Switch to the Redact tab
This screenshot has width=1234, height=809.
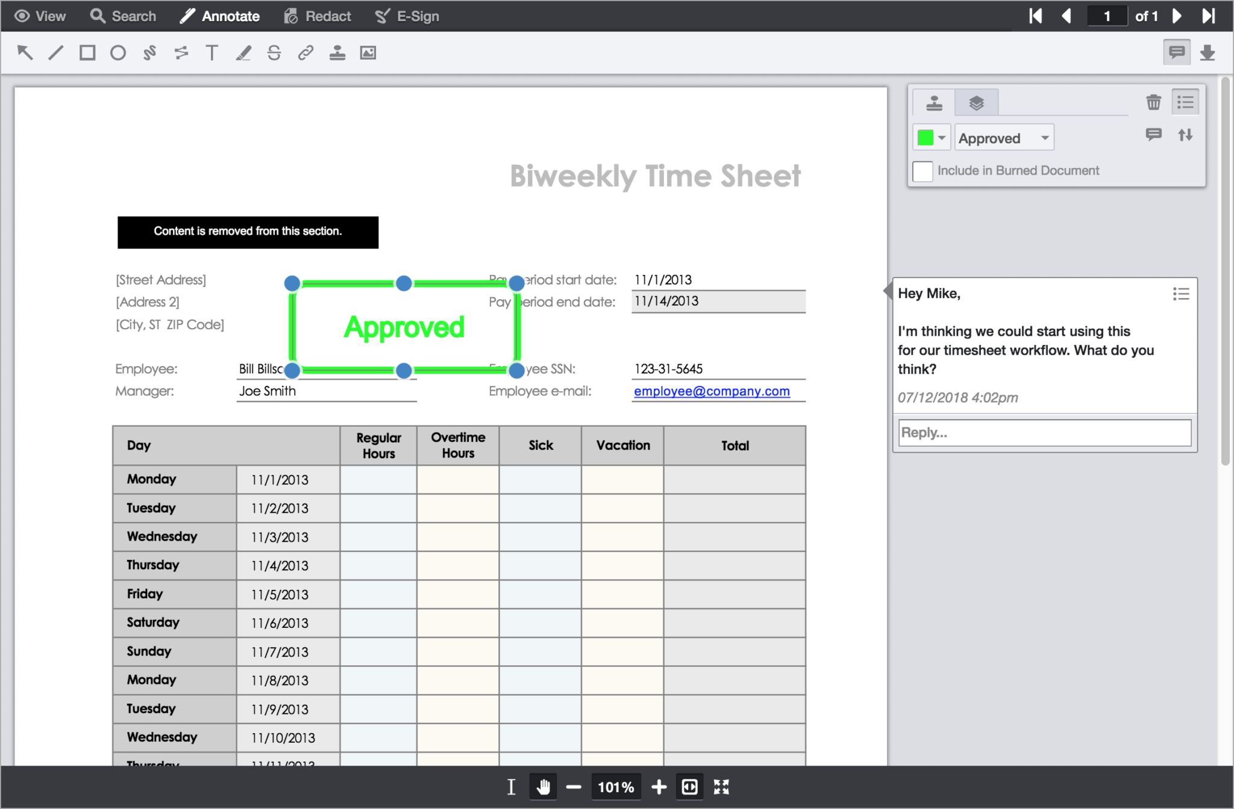coord(318,16)
